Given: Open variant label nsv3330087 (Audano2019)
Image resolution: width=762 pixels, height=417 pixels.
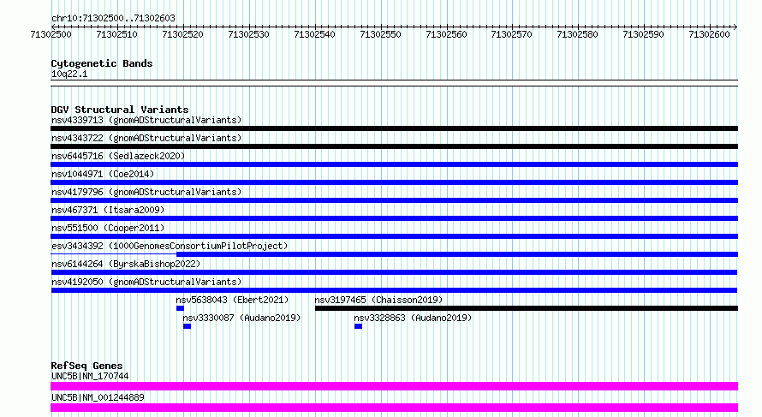Looking at the screenshot, I should pos(241,318).
